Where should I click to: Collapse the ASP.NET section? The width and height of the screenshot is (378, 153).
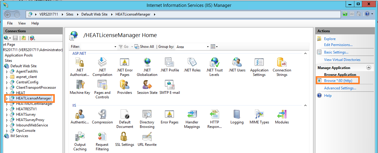tap(305, 53)
